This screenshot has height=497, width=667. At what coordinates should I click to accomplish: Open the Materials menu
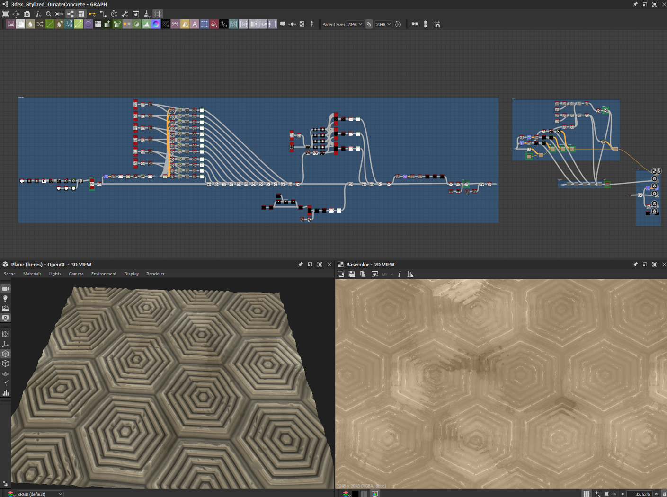pyautogui.click(x=32, y=274)
